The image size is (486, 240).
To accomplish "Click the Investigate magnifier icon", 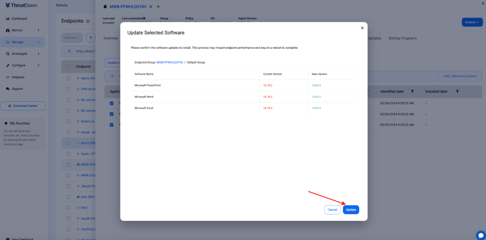I will pos(8,53).
